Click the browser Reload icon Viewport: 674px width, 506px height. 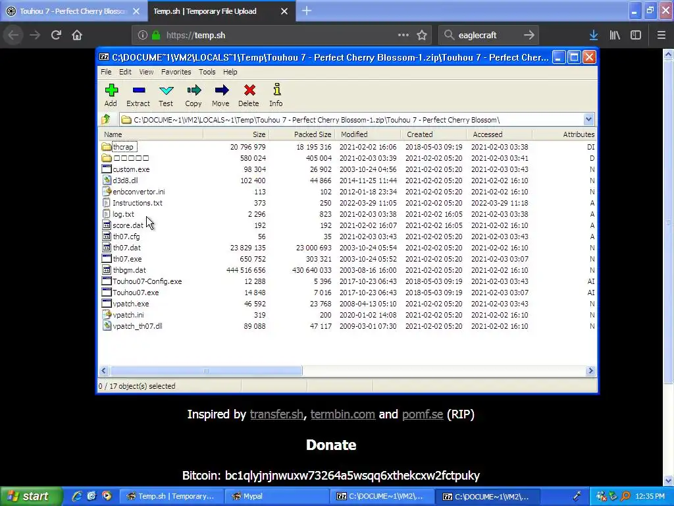[x=56, y=35]
